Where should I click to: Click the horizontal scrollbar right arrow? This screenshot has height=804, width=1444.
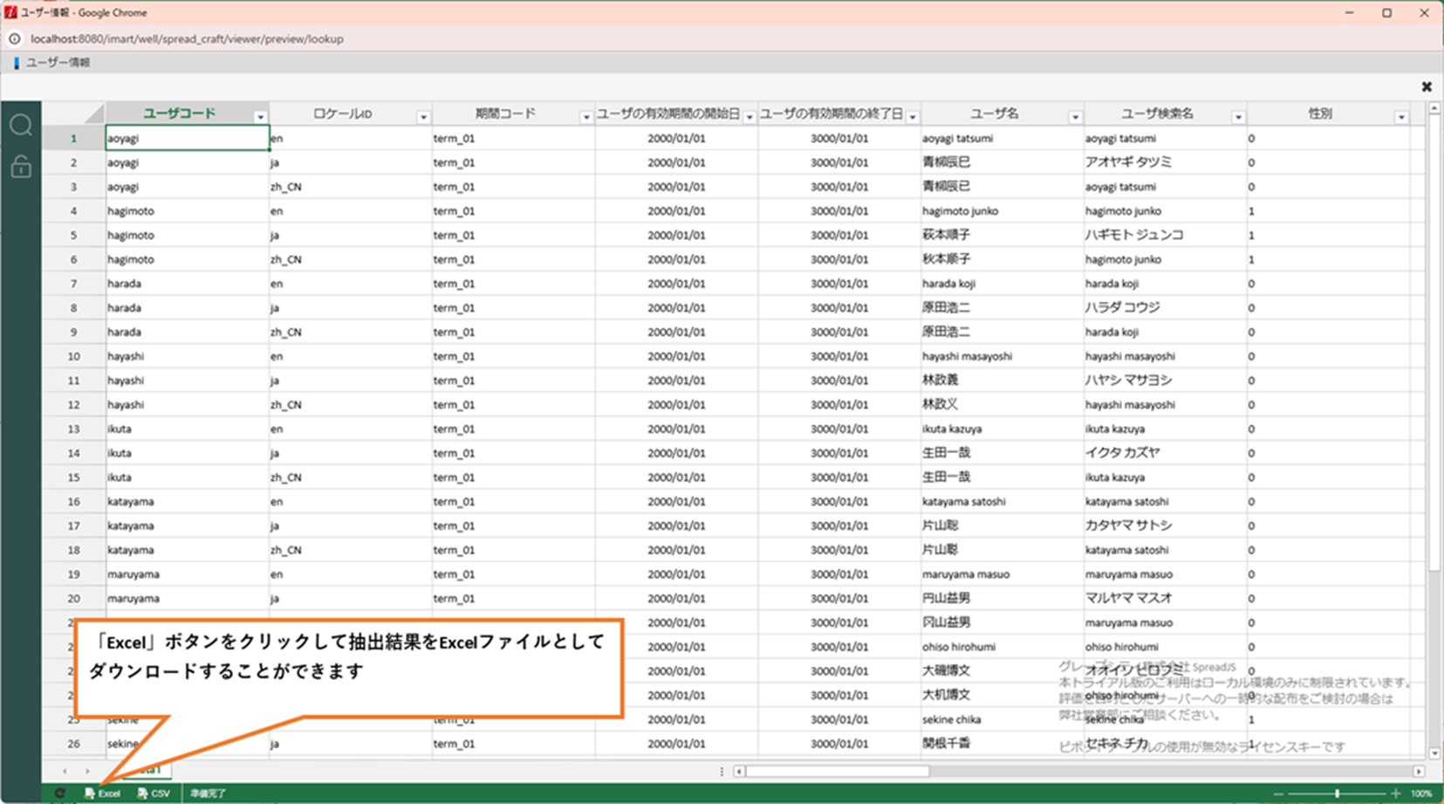[1419, 771]
